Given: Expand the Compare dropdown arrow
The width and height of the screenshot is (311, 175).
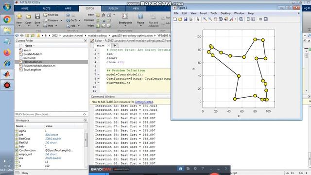Looking at the screenshot, I should click(61, 20).
